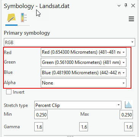
Task: Select the last Gamma value field
Action: click(129, 127)
